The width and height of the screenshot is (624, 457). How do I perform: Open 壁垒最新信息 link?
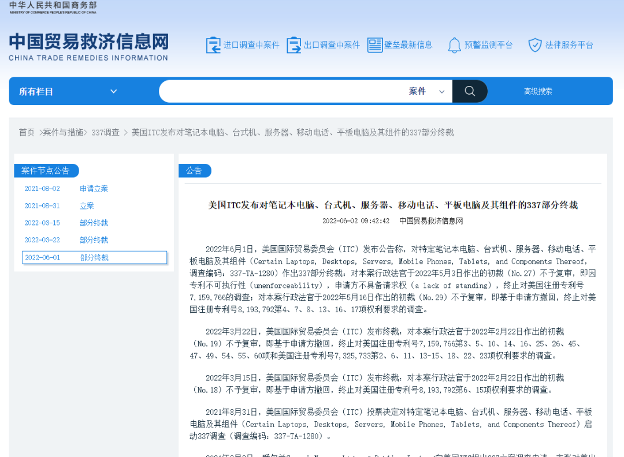click(x=408, y=45)
